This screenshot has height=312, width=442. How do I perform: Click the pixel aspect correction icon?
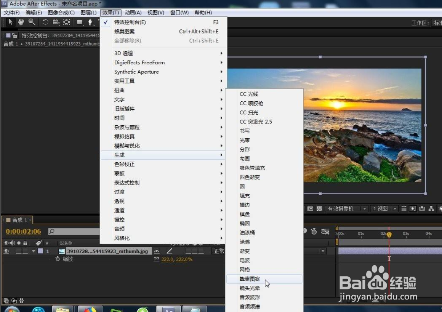[x=404, y=208]
